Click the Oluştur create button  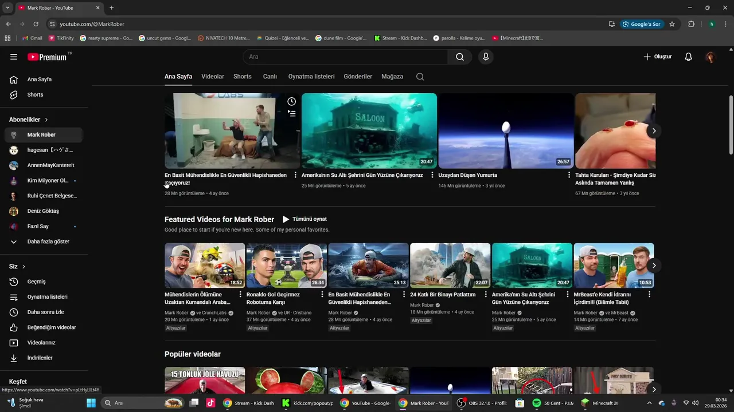pyautogui.click(x=657, y=57)
